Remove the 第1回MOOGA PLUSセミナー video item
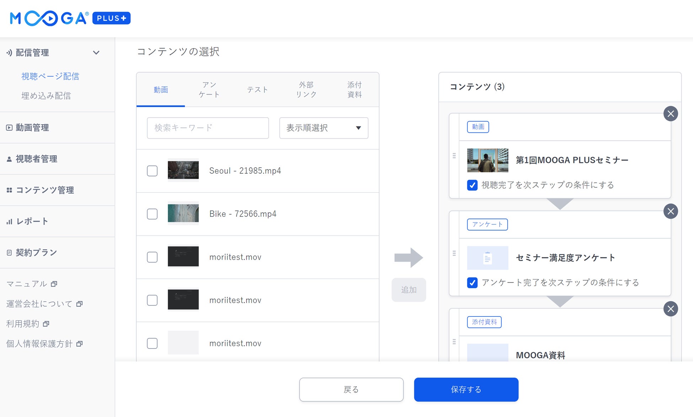Screen dimensions: 693x417 click(x=670, y=114)
